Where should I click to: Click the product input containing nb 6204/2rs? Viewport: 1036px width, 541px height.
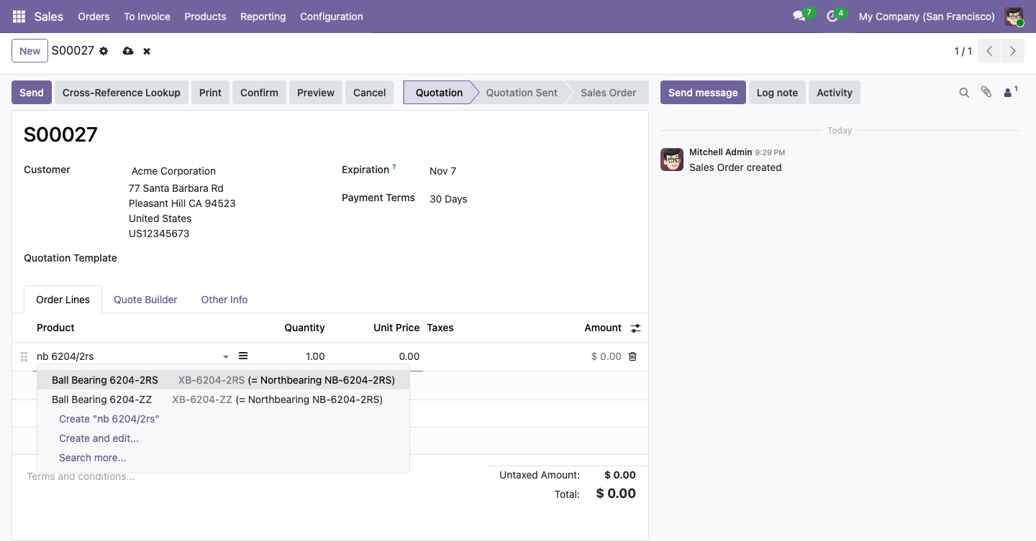click(128, 356)
